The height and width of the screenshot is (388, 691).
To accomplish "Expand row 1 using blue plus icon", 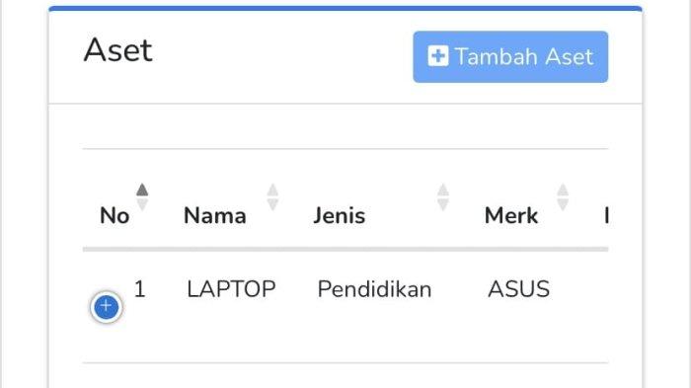I will point(107,306).
